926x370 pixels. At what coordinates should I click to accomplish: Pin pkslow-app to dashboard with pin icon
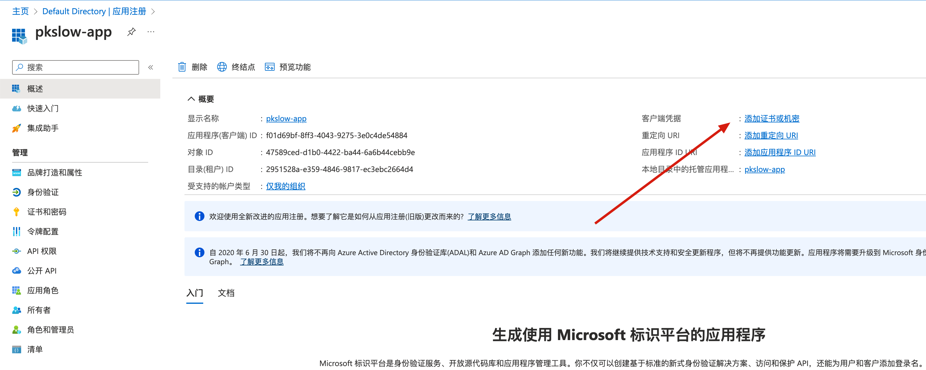pyautogui.click(x=132, y=32)
